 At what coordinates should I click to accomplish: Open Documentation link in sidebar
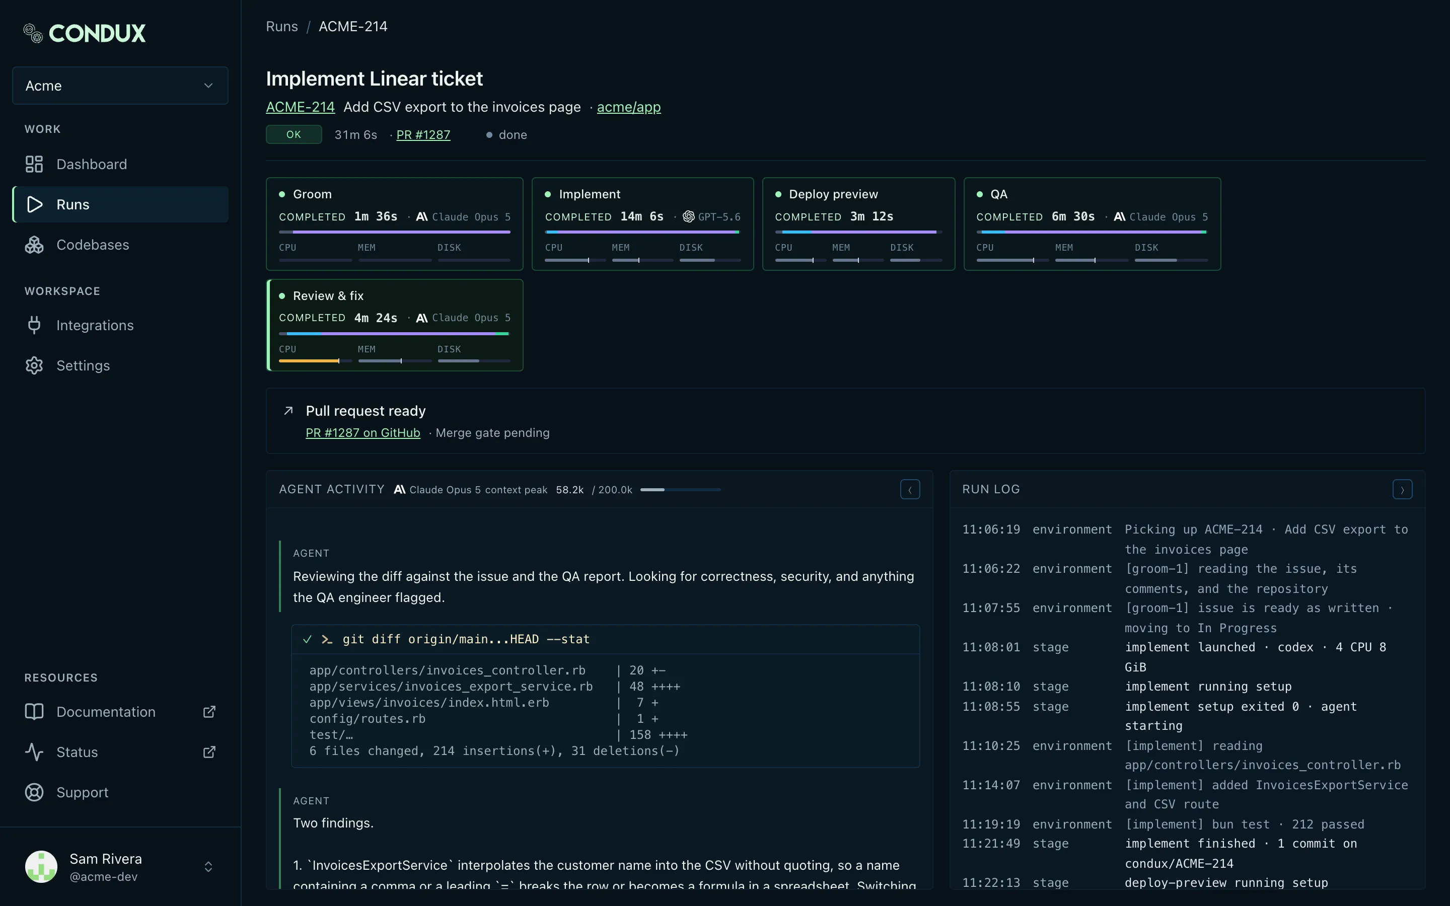click(120, 712)
